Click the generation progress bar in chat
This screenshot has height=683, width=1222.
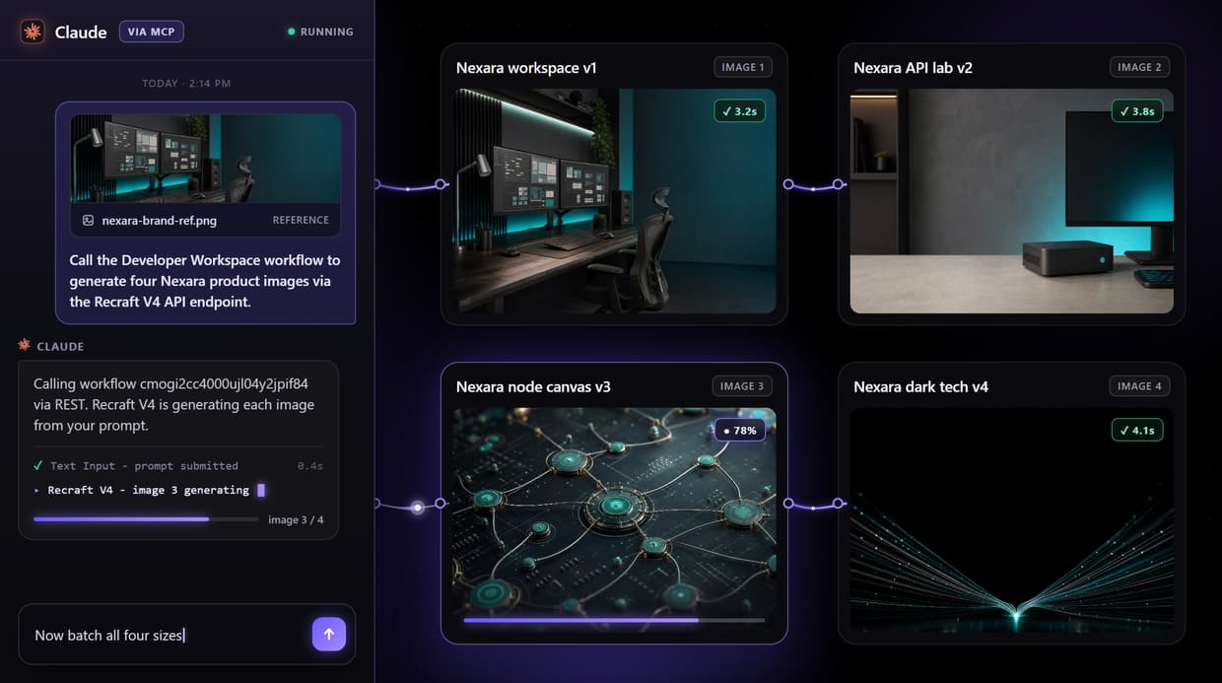[x=145, y=518]
